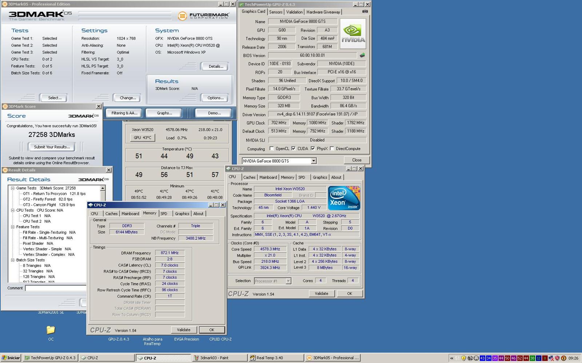Select GT2 - Firefly Forest result row
Image resolution: width=582 pixels, height=363 pixels.
(48, 199)
